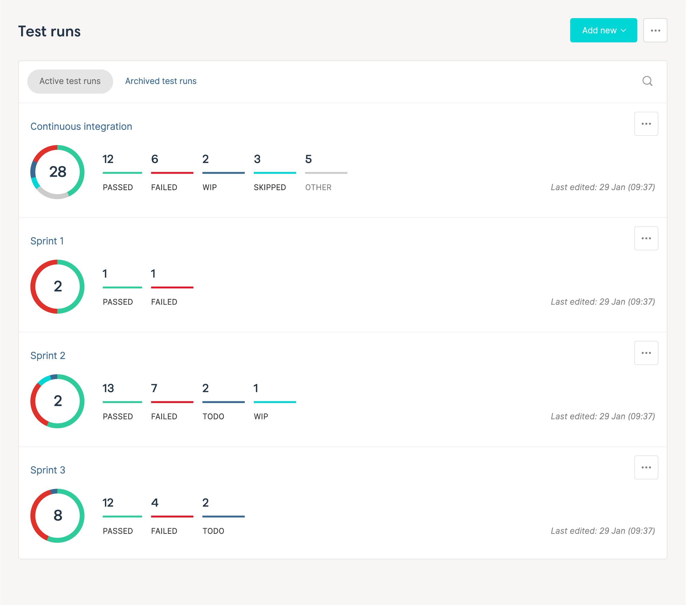Screen dimensions: 686x605
Task: Click the chevron arrow on Add new
Action: coord(623,30)
